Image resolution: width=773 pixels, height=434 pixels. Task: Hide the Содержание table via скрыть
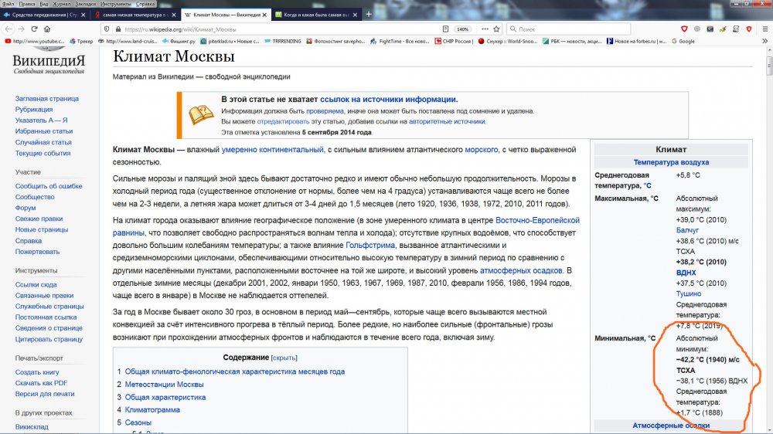(x=284, y=358)
